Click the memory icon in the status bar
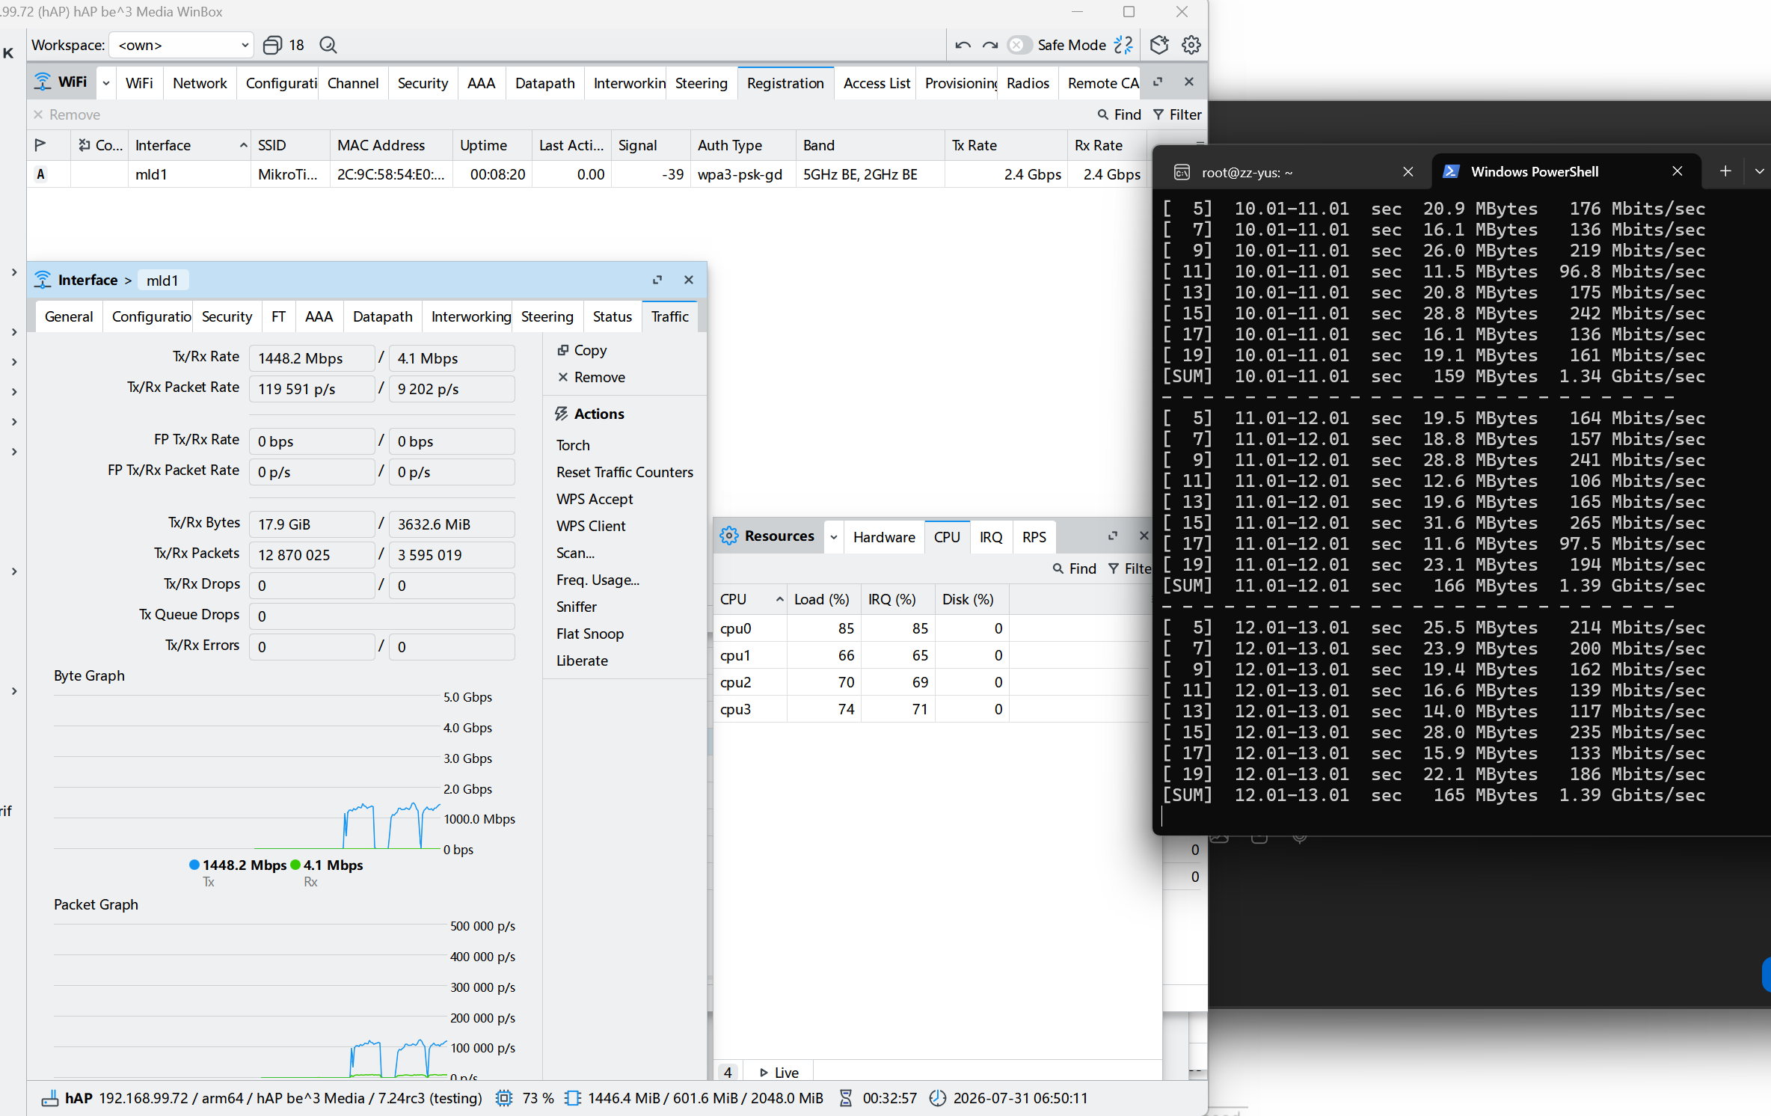This screenshot has height=1116, width=1771. 573,1098
